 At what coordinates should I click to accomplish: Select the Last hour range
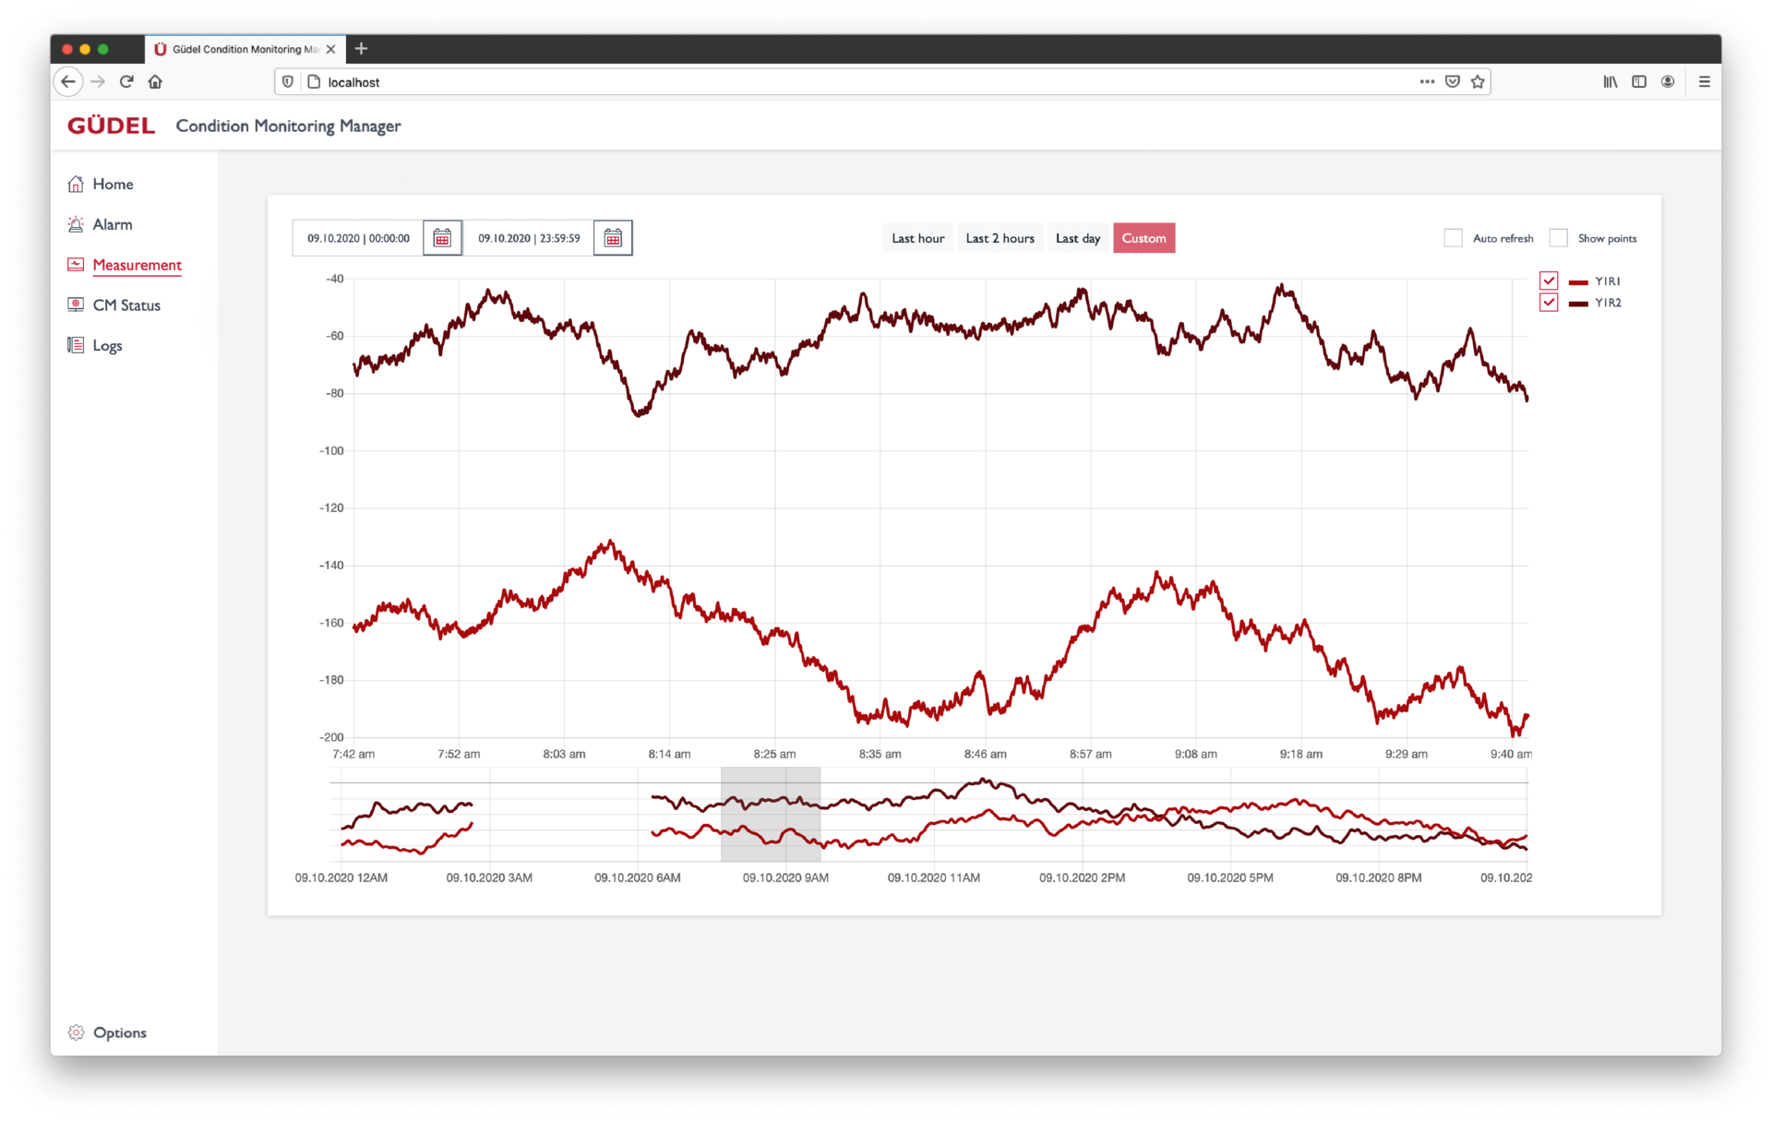917,238
